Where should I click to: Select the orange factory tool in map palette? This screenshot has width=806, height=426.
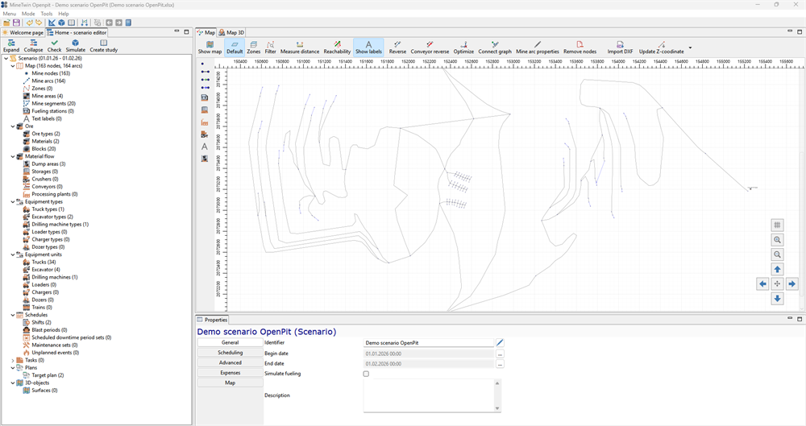pyautogui.click(x=205, y=122)
